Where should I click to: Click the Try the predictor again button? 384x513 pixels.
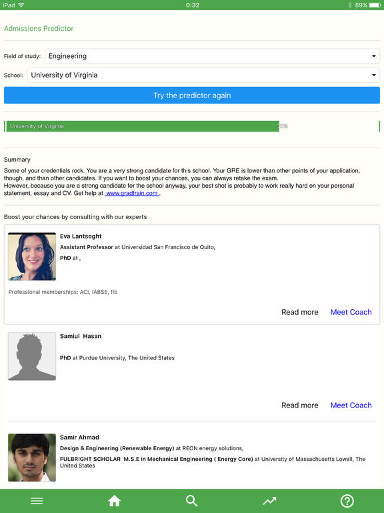pyautogui.click(x=192, y=96)
